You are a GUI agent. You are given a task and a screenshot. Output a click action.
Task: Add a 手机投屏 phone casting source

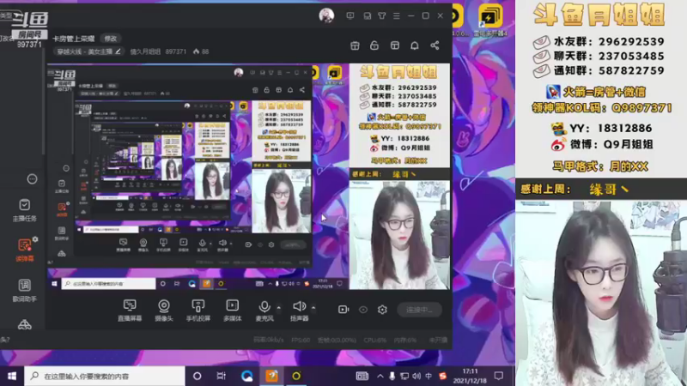[198, 311]
